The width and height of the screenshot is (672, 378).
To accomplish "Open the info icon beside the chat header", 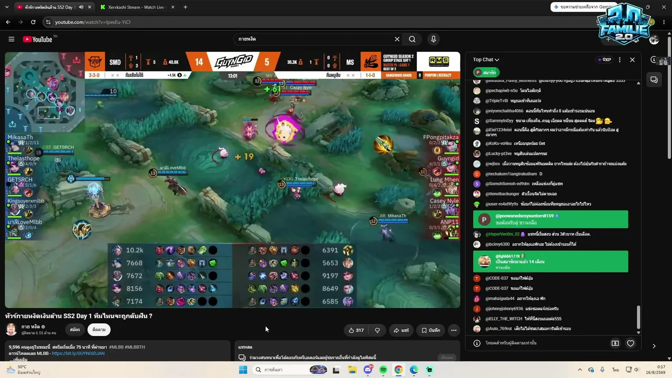I will [653, 60].
